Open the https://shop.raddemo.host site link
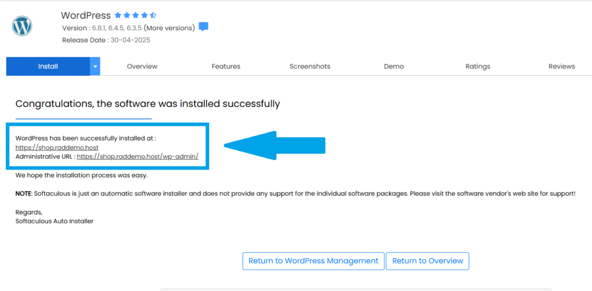592x291 pixels. [57, 148]
